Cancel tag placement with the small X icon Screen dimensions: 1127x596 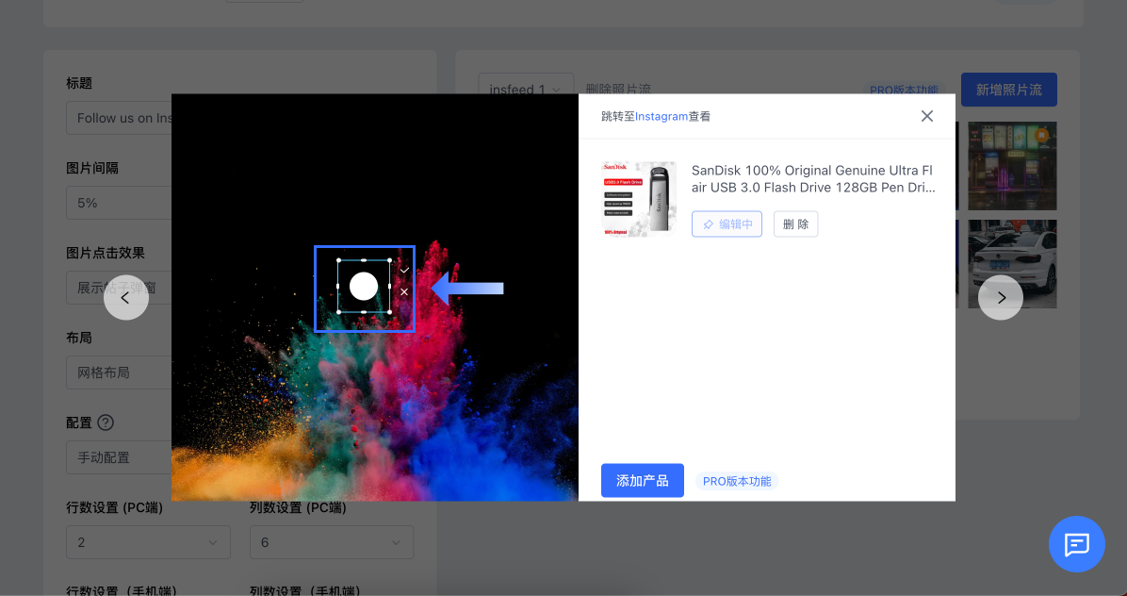pyautogui.click(x=404, y=292)
